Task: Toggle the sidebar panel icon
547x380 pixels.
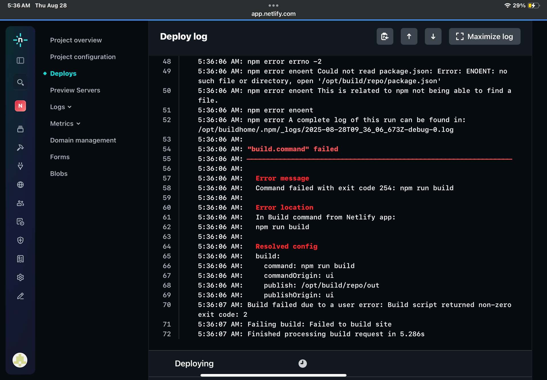Action: [x=20, y=60]
